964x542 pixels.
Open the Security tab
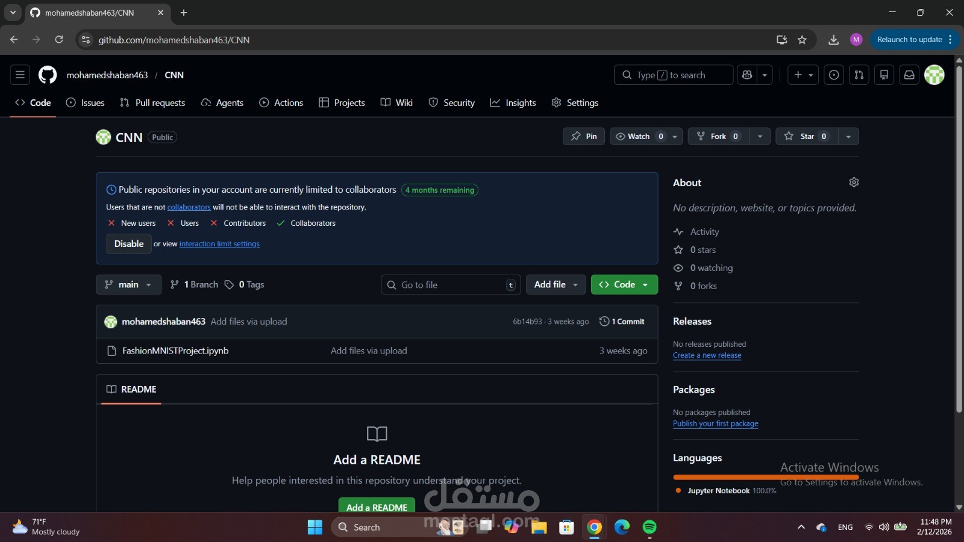(x=451, y=102)
